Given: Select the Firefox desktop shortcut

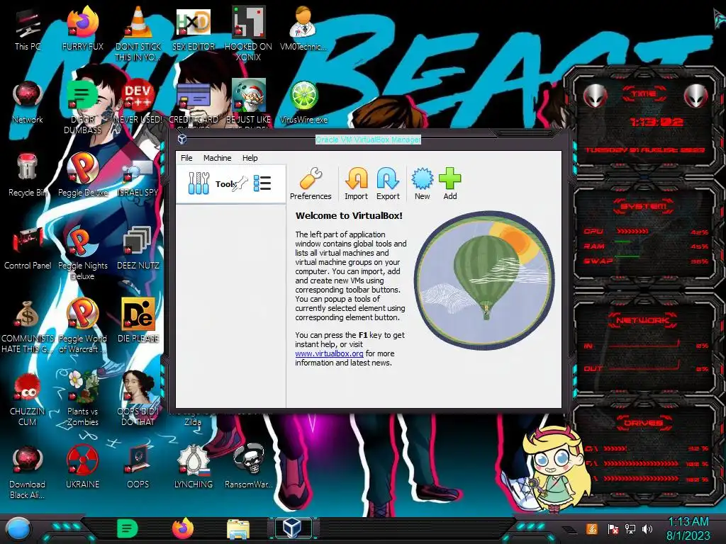Looking at the screenshot, I should pyautogui.click(x=83, y=28).
